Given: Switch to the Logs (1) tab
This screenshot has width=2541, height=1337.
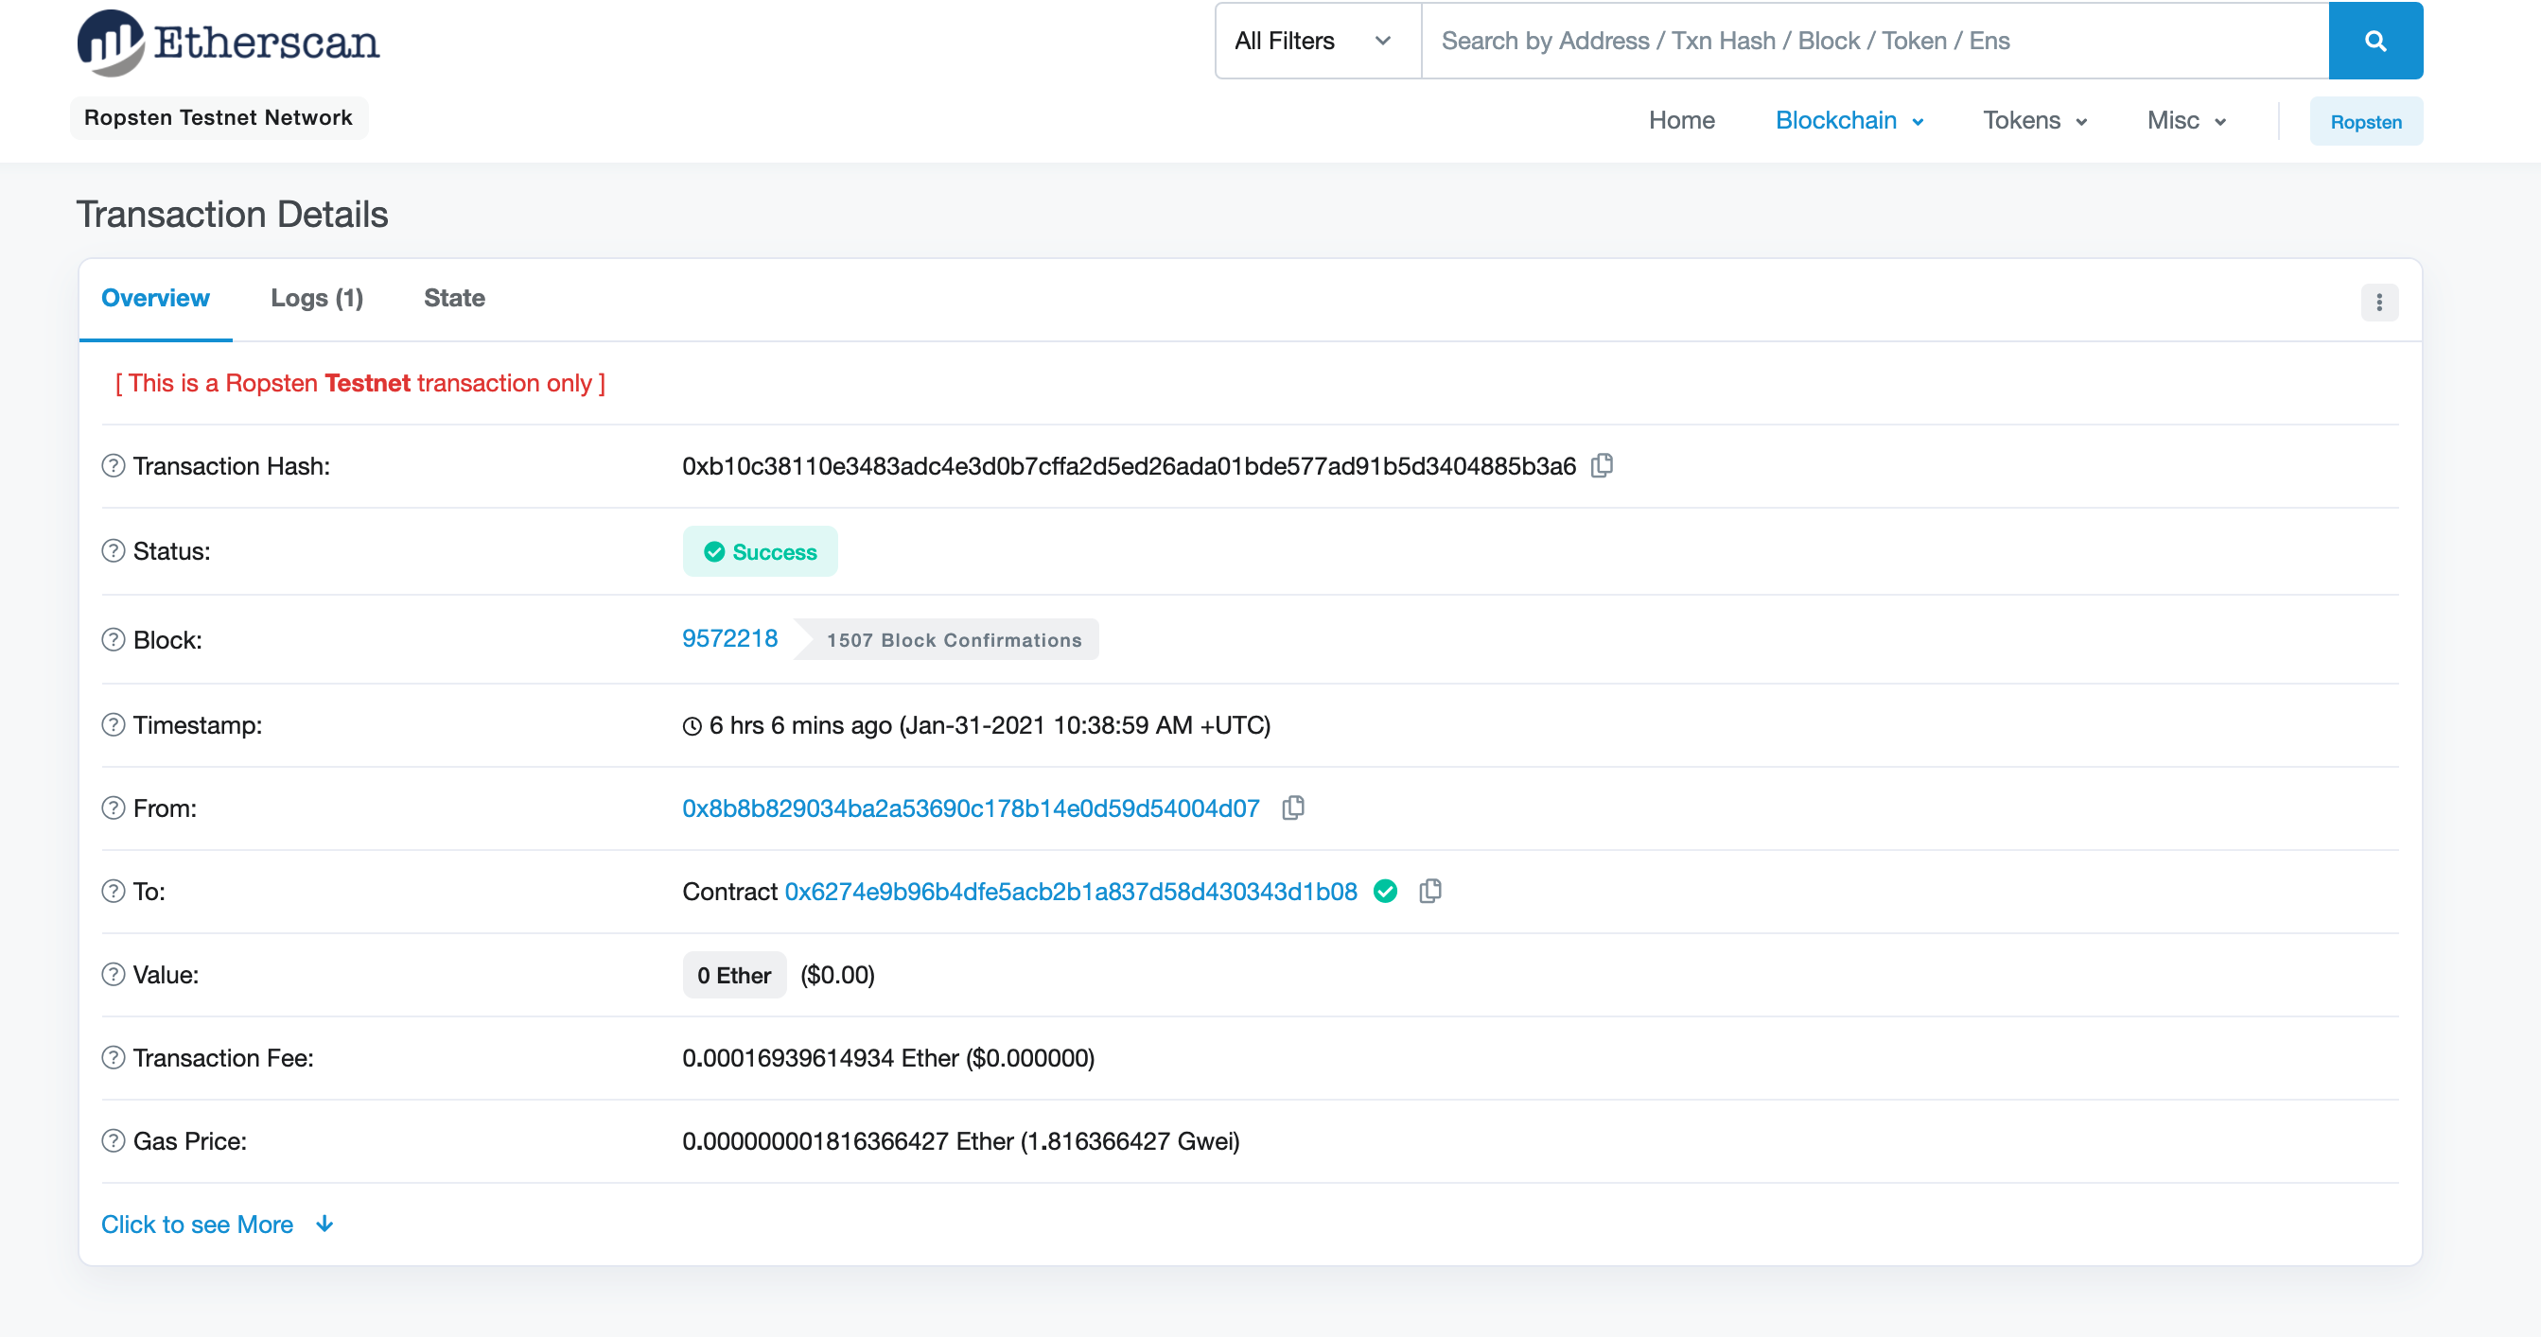Looking at the screenshot, I should coord(317,298).
